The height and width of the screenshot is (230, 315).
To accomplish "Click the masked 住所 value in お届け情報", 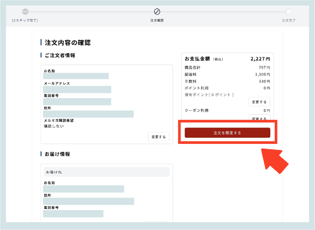I will [89, 201].
